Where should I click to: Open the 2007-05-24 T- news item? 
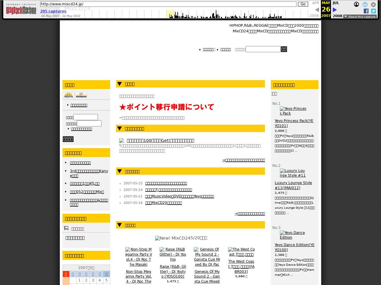[168, 190]
